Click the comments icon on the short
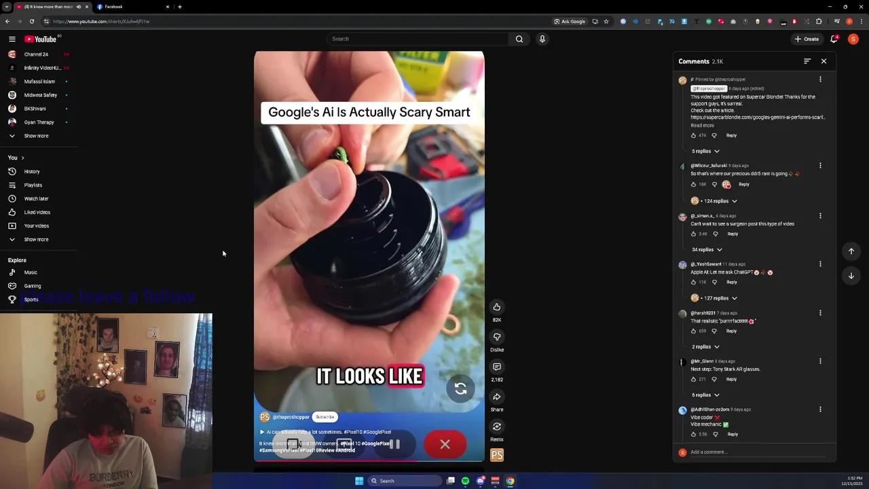The height and width of the screenshot is (489, 869). [497, 367]
